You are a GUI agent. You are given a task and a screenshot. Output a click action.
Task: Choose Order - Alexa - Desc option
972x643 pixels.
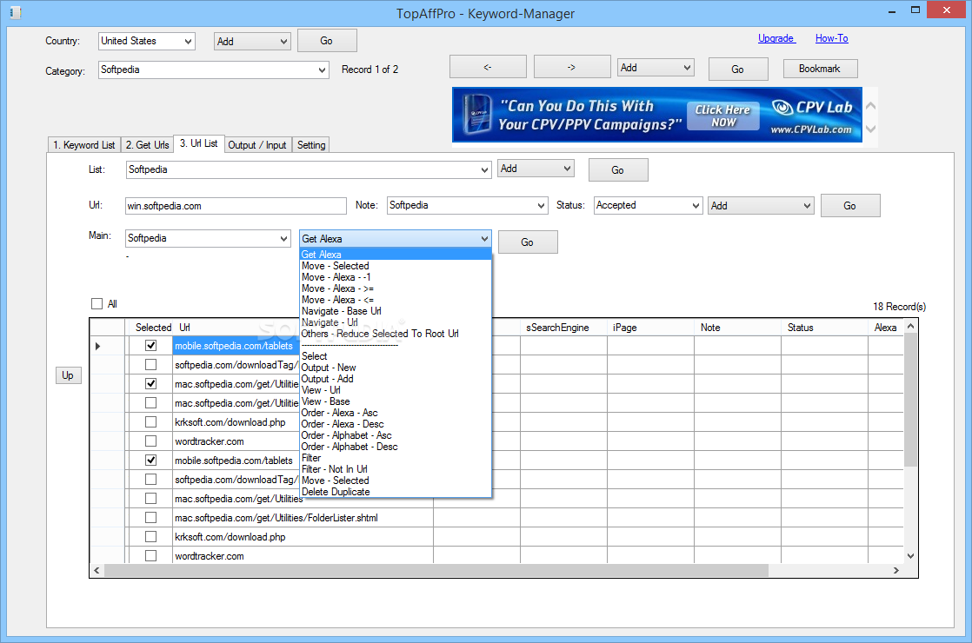[396, 424]
